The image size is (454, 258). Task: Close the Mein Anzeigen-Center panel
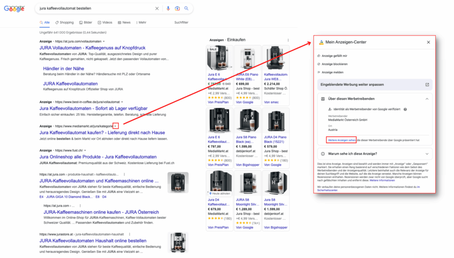click(428, 42)
